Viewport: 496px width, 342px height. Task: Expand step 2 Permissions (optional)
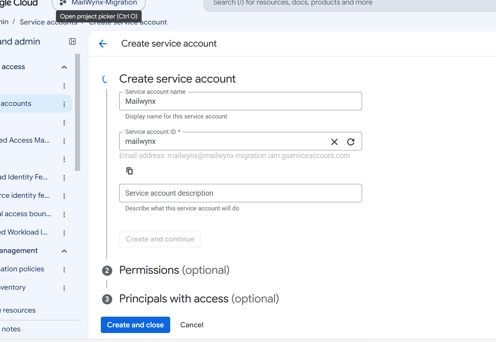click(x=174, y=270)
